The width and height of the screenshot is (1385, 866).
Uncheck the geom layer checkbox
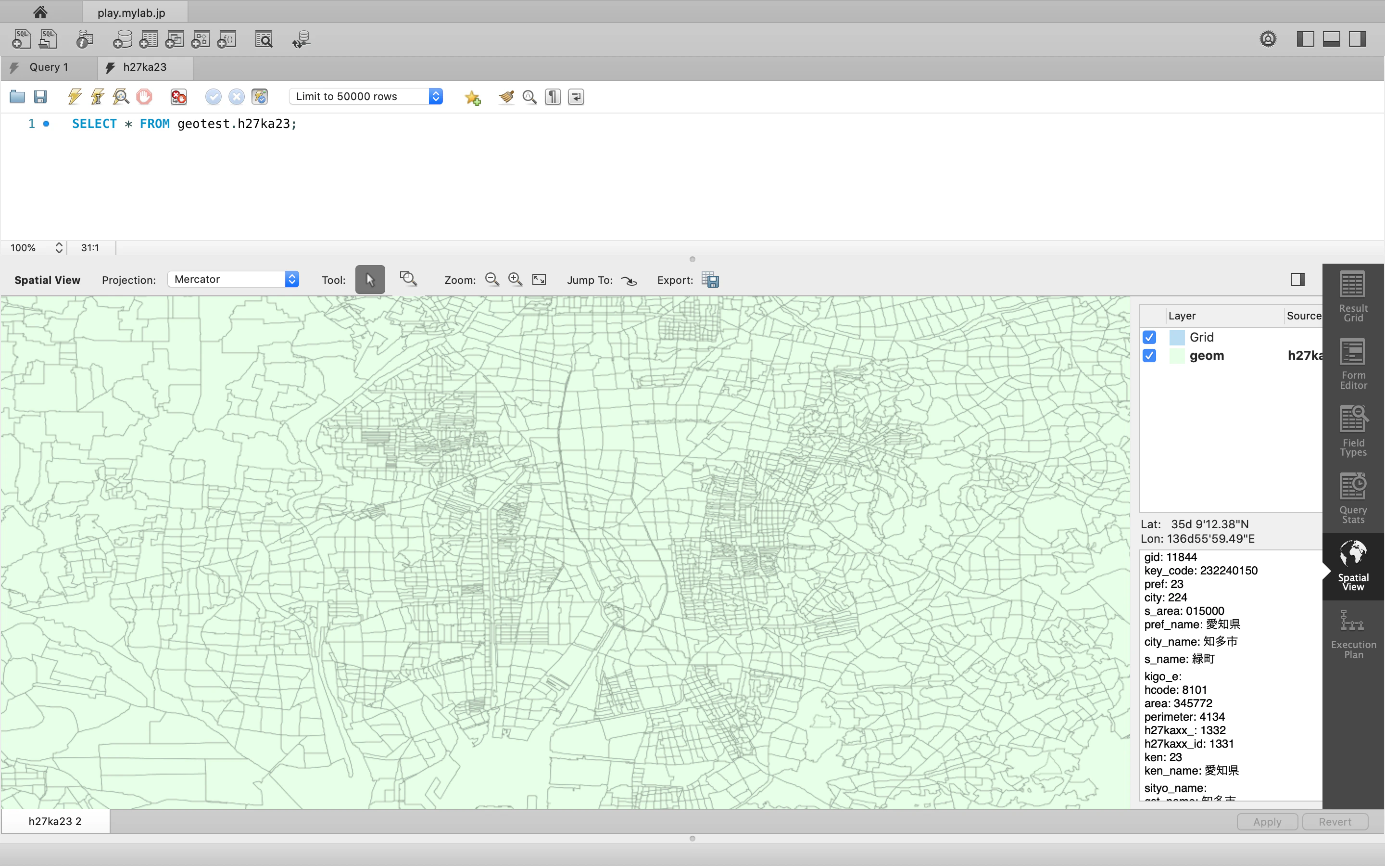tap(1149, 356)
